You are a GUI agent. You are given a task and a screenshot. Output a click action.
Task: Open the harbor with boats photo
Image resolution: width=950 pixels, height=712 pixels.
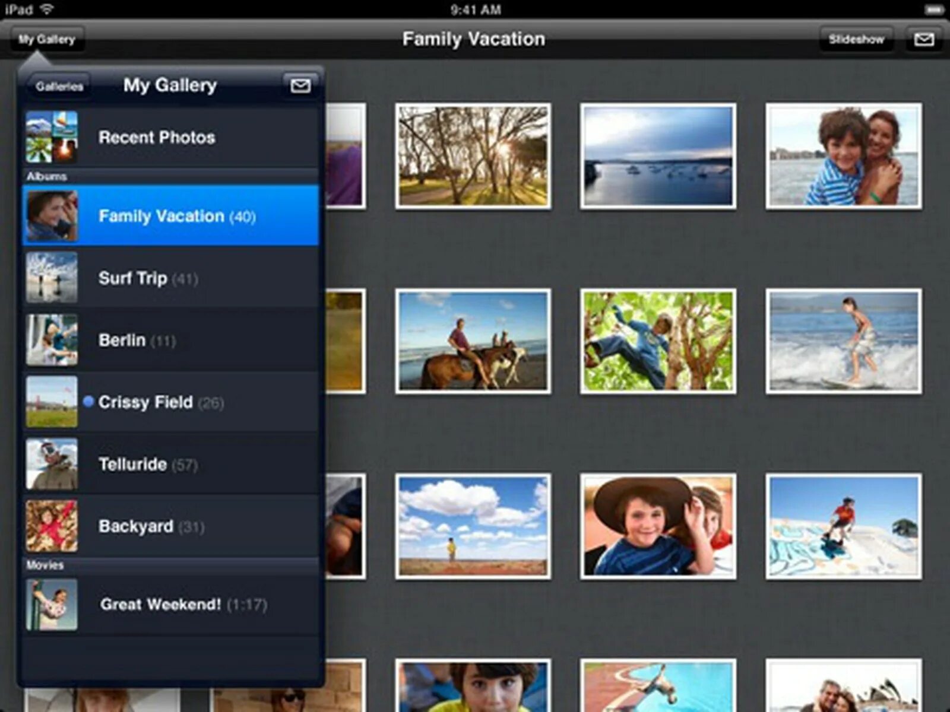coord(658,156)
